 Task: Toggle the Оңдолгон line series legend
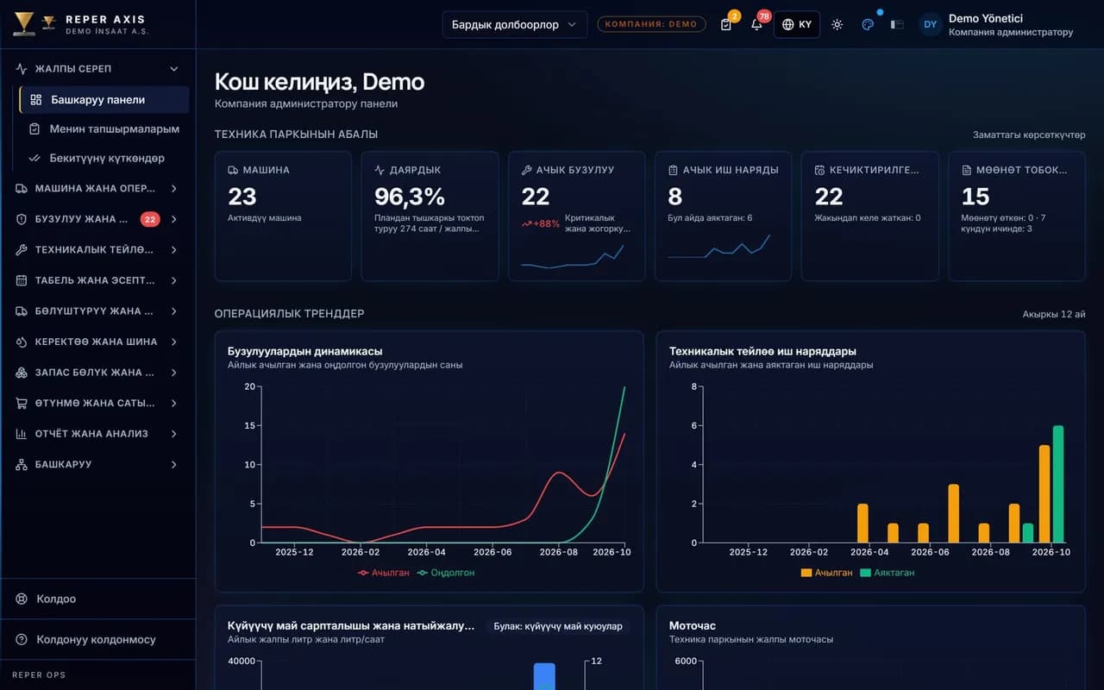pos(446,573)
